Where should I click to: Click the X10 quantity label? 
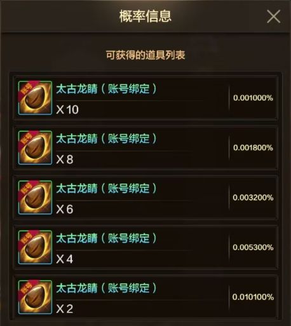click(x=67, y=109)
